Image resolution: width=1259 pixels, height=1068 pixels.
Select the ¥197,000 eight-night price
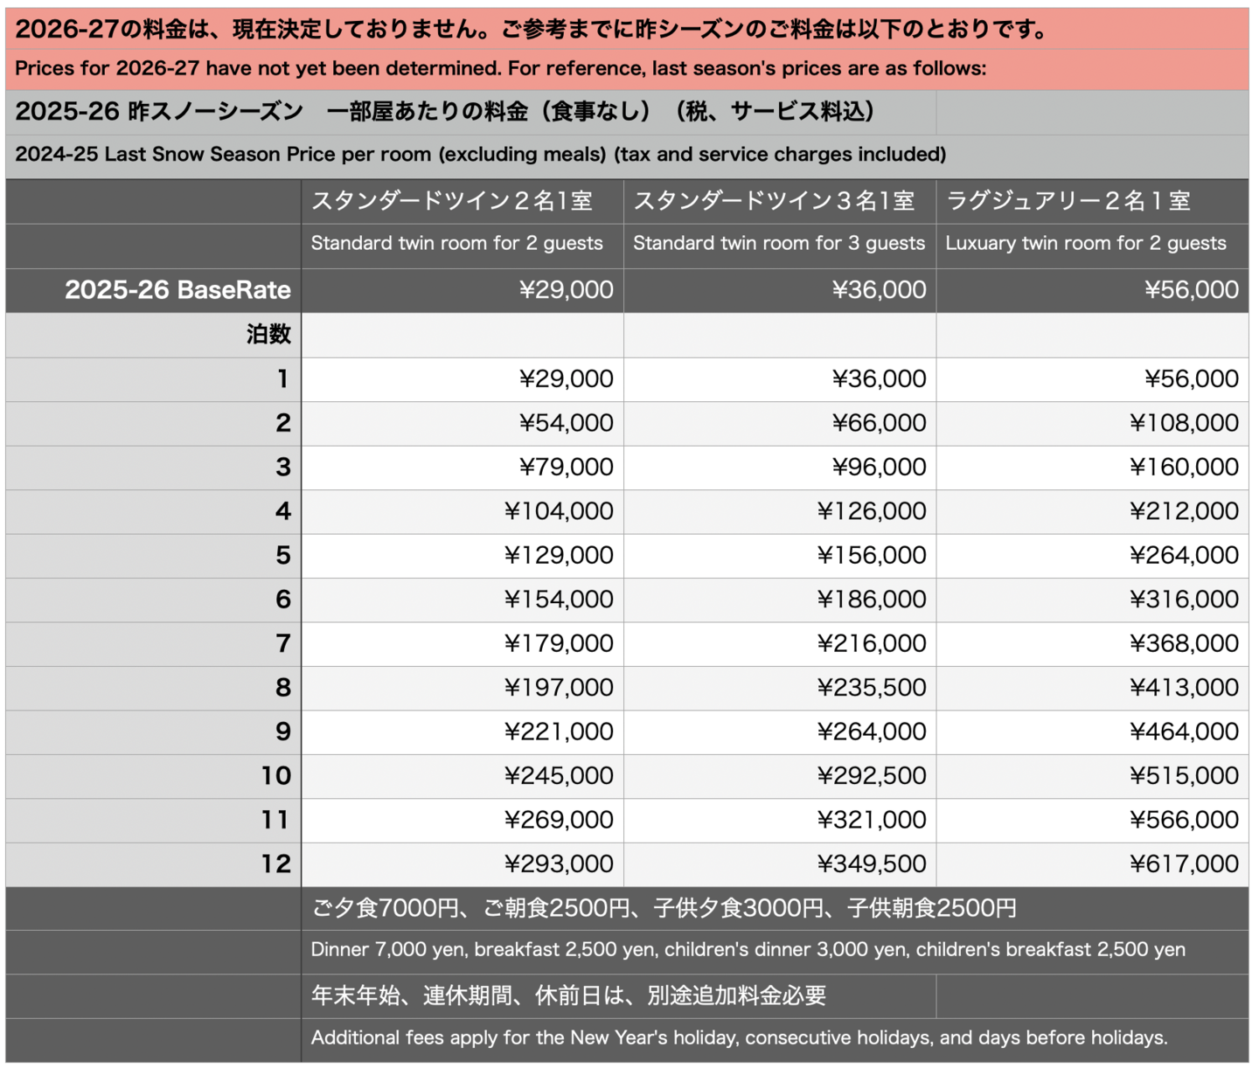(559, 688)
